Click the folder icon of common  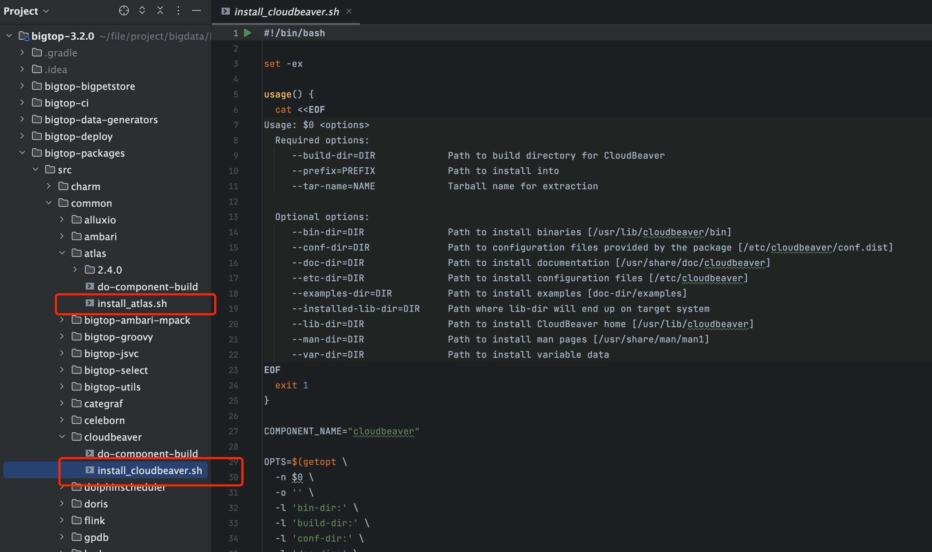63,203
